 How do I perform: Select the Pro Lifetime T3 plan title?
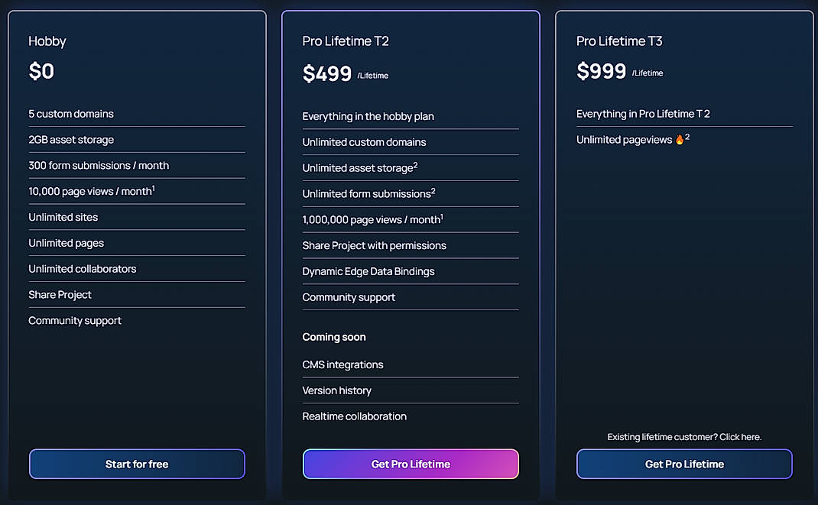coord(619,40)
